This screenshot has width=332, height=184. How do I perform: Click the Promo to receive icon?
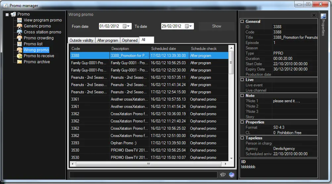(x=20, y=56)
